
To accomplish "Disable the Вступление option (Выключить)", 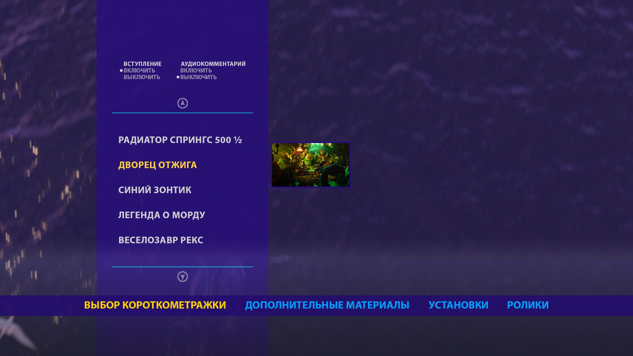I will pos(142,77).
